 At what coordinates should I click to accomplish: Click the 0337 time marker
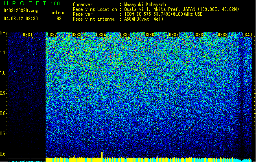point(174,35)
